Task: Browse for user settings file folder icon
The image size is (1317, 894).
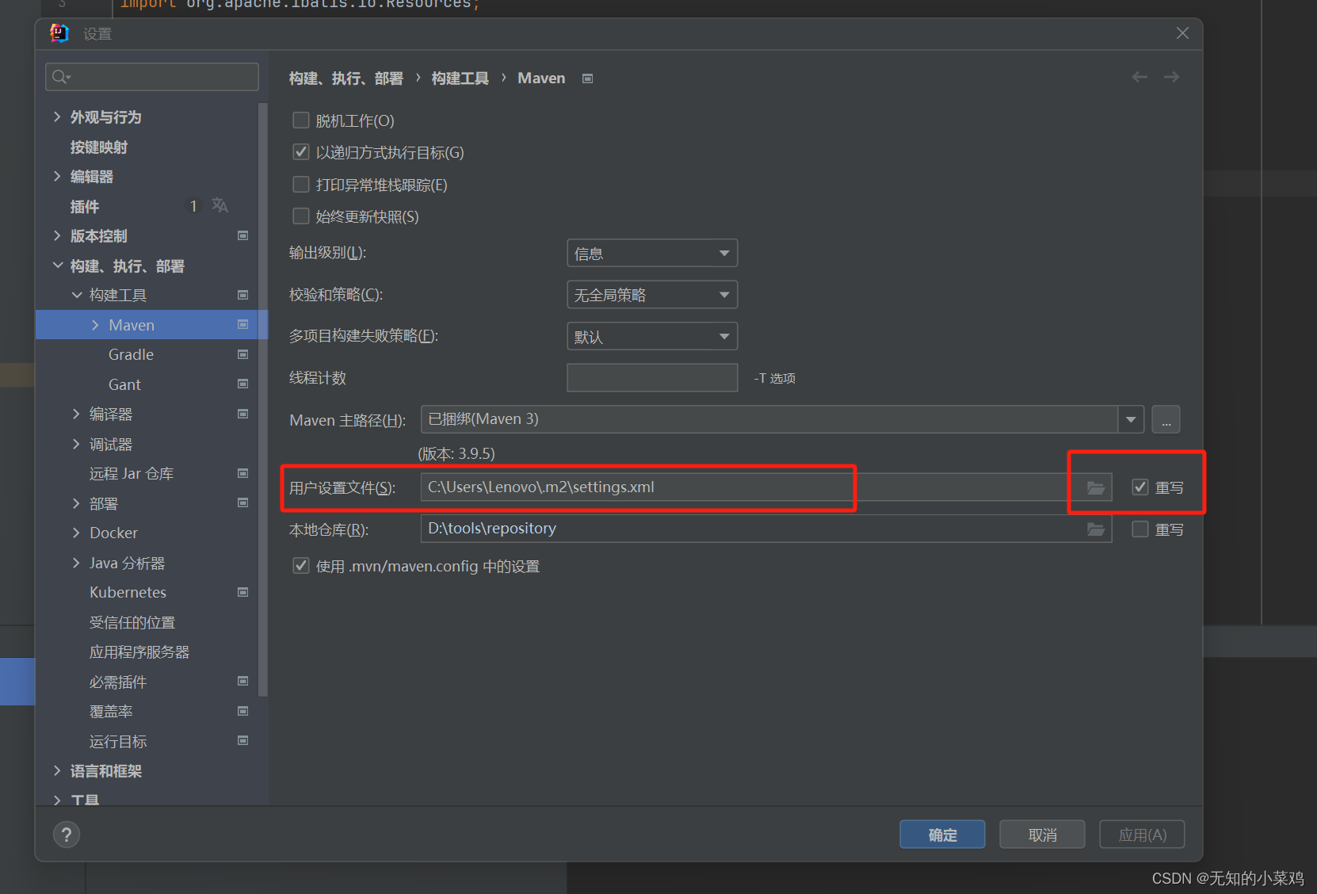Action: click(x=1096, y=487)
